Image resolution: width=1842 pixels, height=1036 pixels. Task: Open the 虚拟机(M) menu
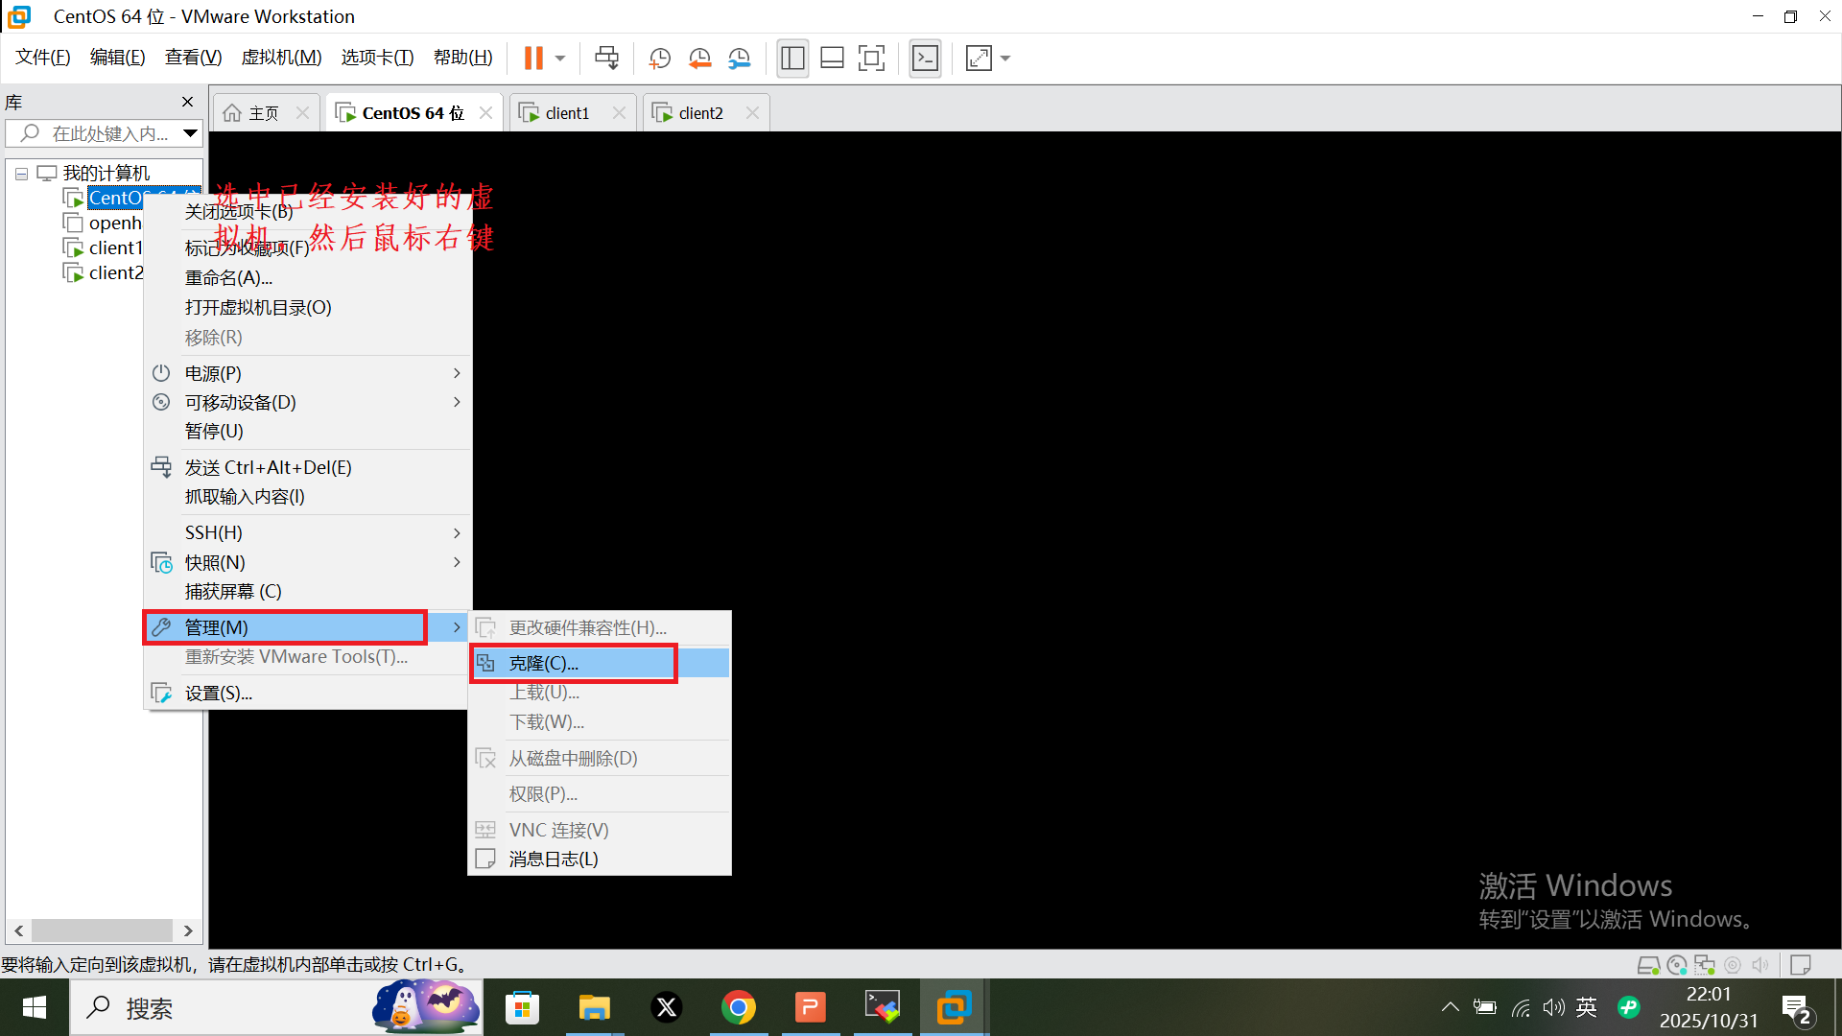point(281,58)
